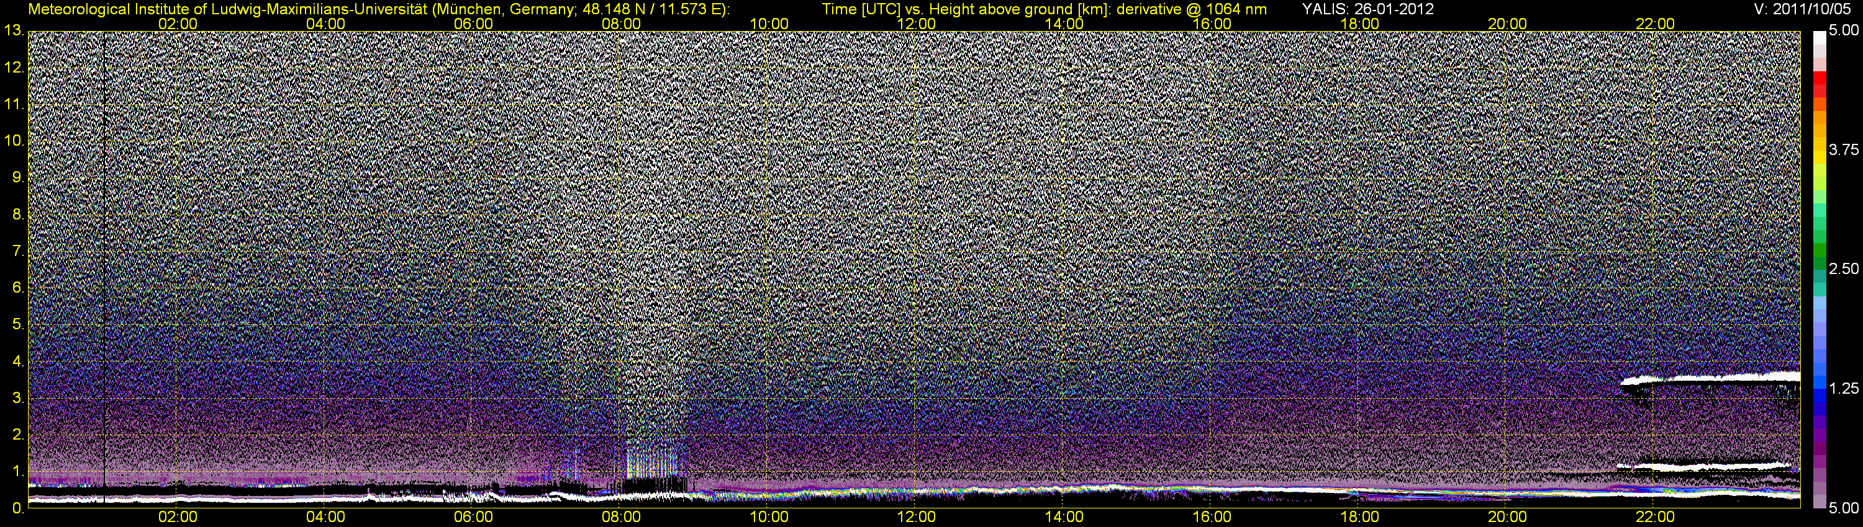Click the 13 km height axis label
Viewport: 1863px width, 527px height.
point(13,30)
